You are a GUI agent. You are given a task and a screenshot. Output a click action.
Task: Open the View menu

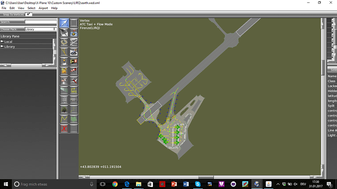21,8
